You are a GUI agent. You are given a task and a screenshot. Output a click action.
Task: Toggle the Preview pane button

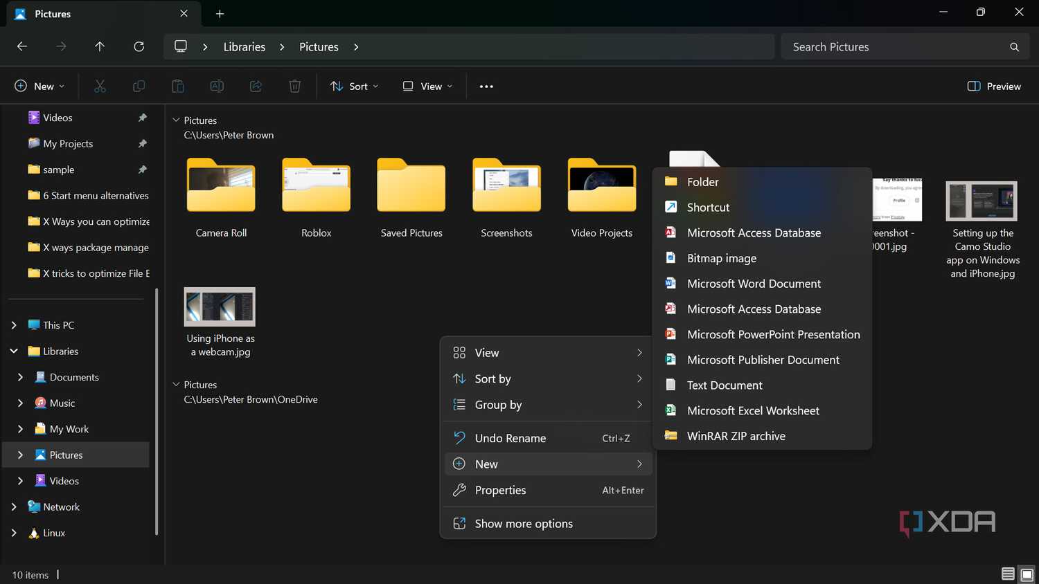994,86
